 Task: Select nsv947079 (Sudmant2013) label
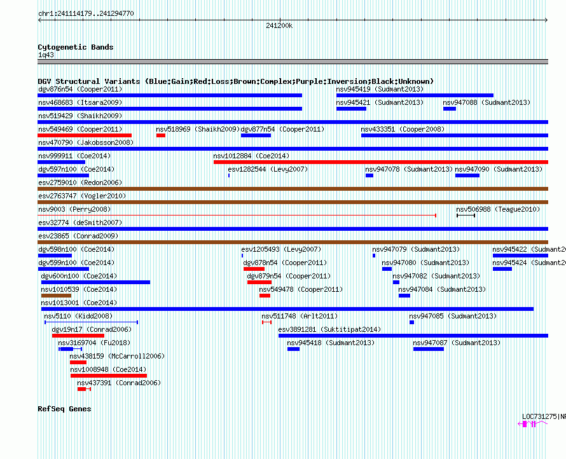point(416,249)
